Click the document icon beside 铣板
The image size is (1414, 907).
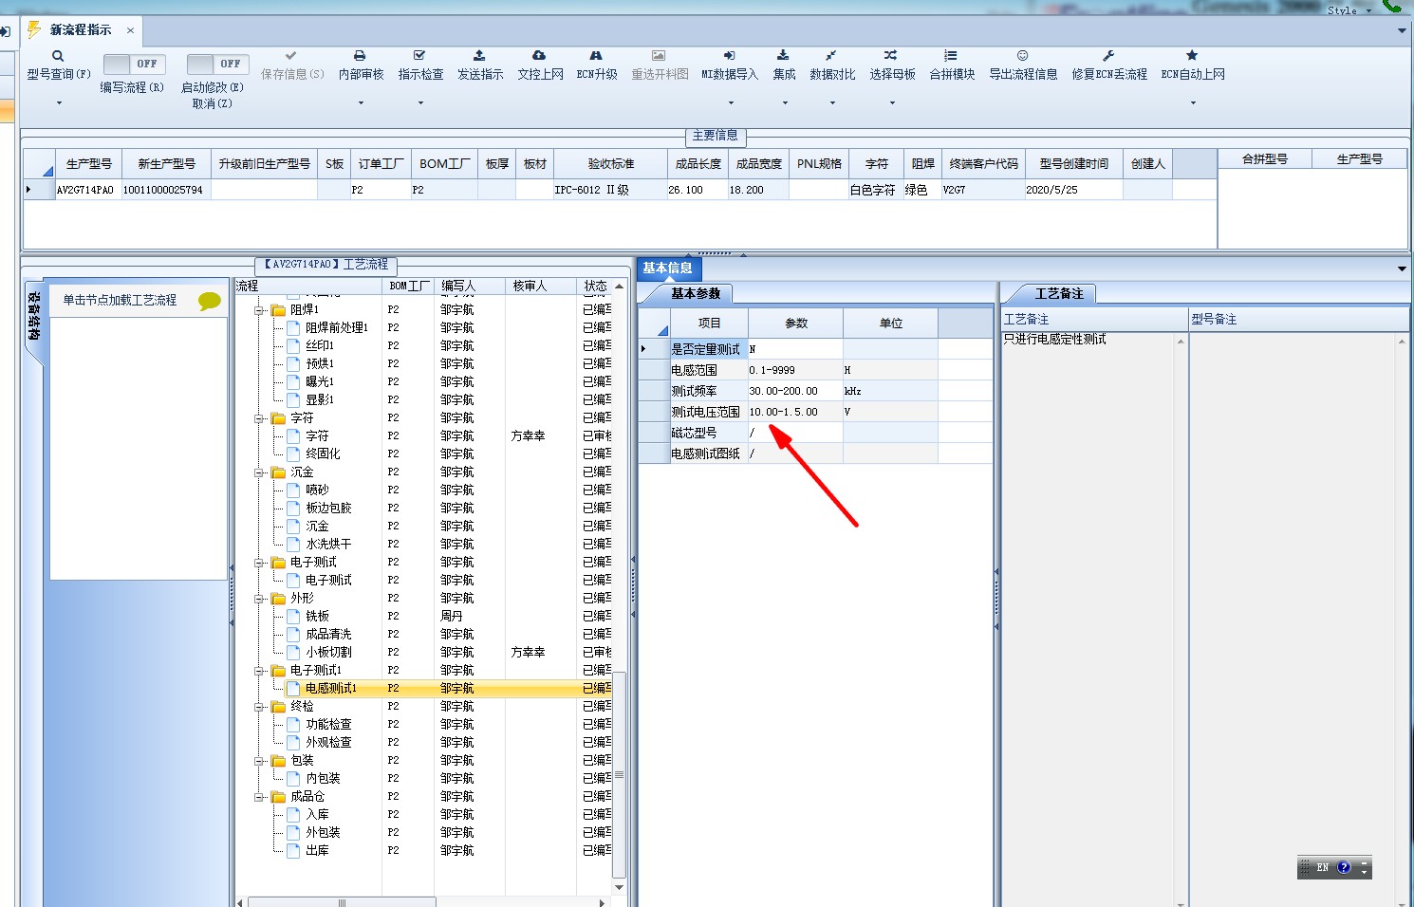coord(294,617)
